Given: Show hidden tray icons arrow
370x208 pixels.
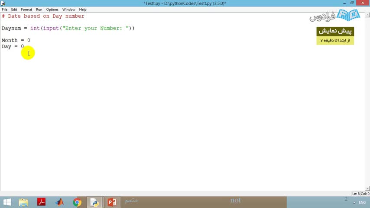Looking at the screenshot, I should click(x=354, y=202).
